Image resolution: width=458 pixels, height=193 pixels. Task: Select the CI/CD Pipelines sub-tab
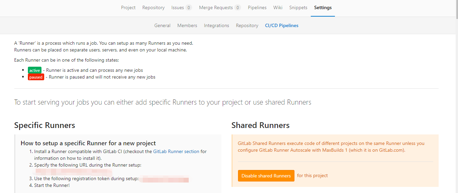coord(282,25)
